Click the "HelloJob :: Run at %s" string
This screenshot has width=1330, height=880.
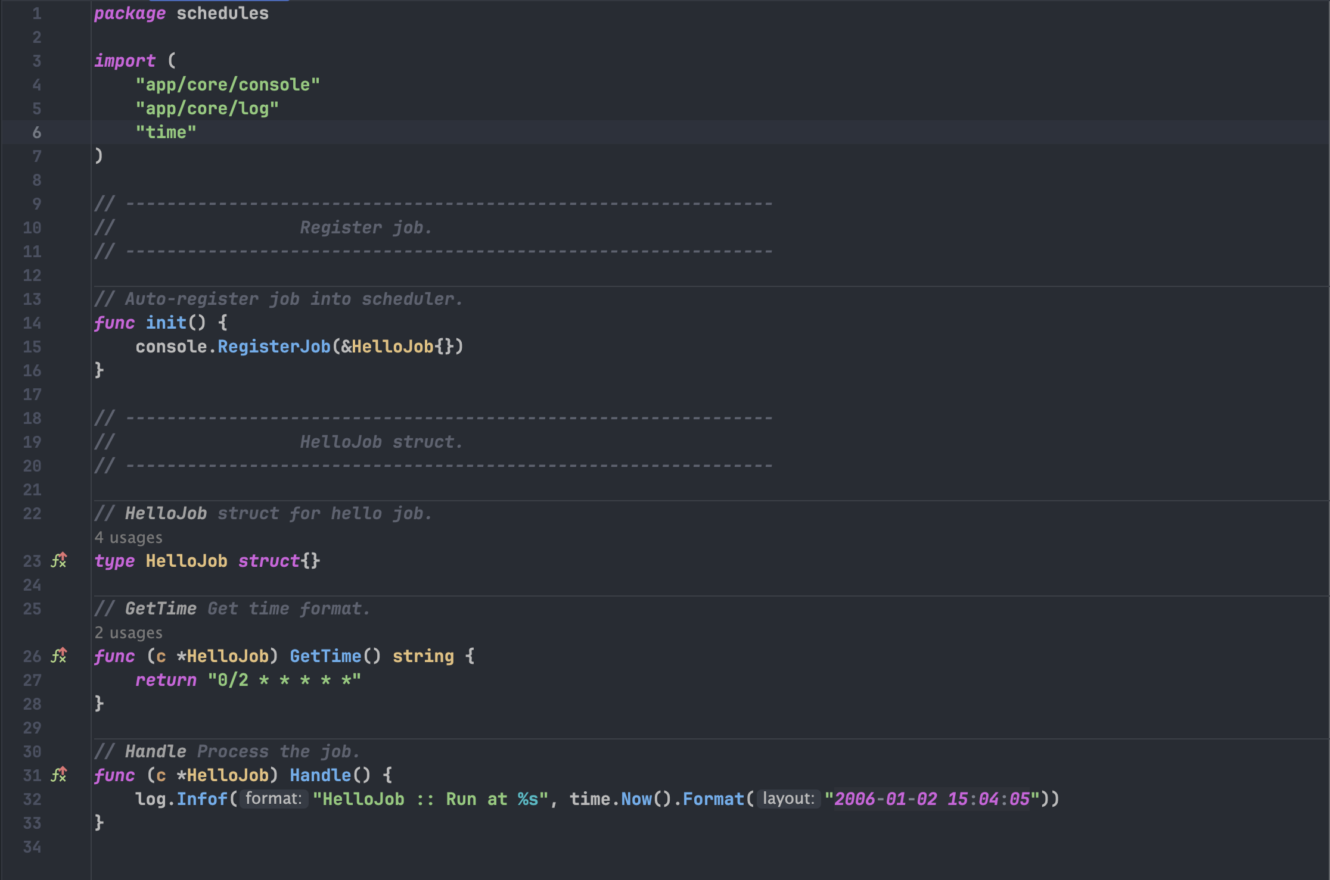pyautogui.click(x=430, y=799)
